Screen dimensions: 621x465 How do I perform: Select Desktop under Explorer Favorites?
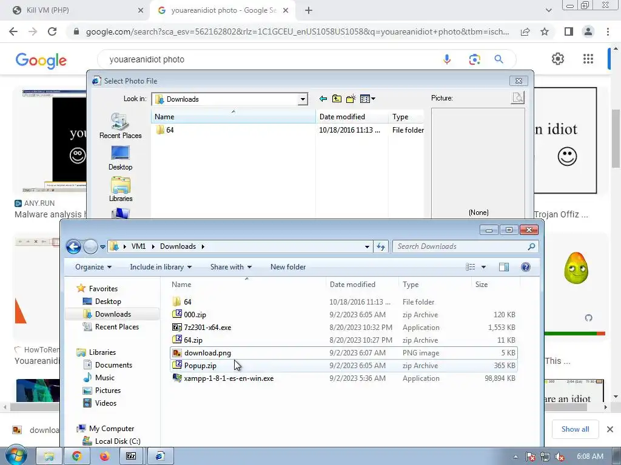pos(108,302)
